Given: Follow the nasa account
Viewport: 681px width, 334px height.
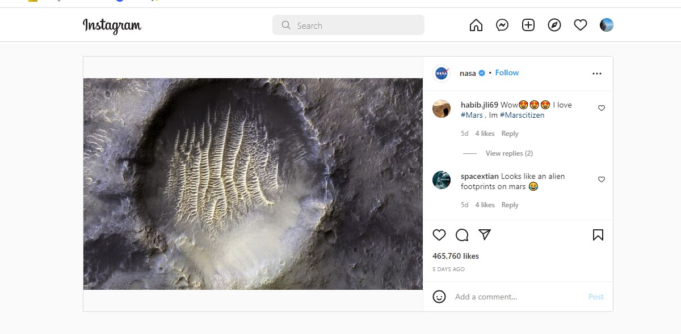Looking at the screenshot, I should [x=507, y=72].
